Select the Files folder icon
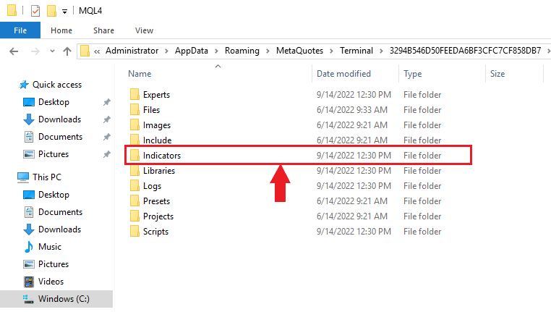This screenshot has height=312, width=551. click(x=134, y=109)
